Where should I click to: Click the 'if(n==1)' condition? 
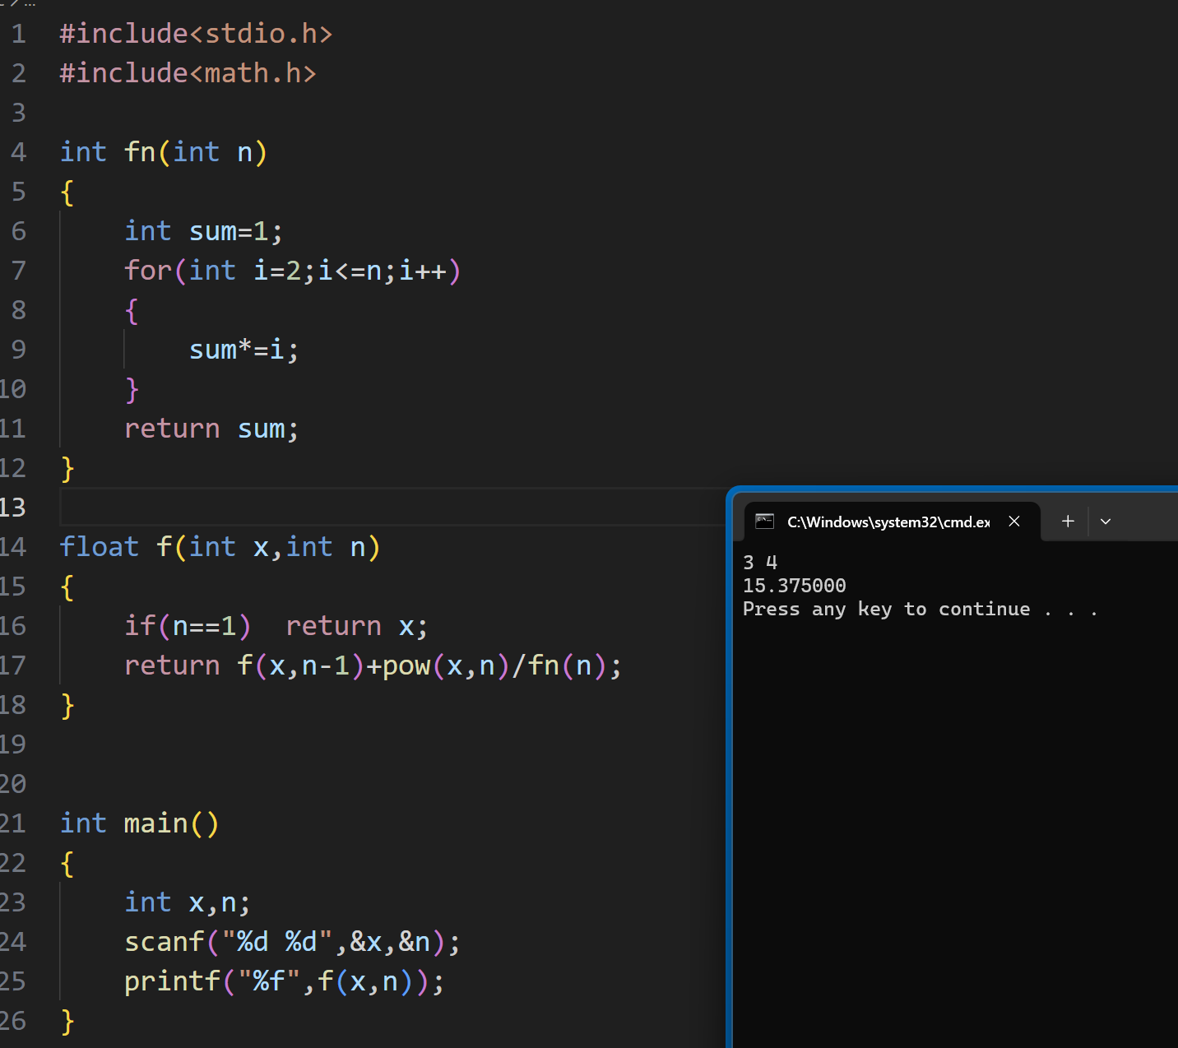click(188, 626)
